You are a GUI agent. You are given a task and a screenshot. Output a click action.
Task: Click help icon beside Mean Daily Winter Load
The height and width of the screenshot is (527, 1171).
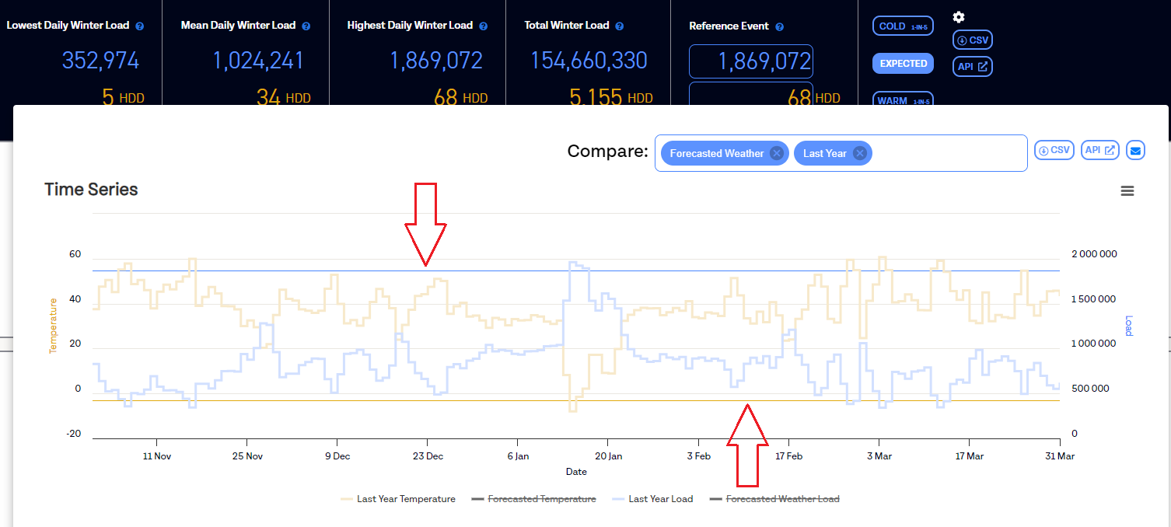[x=306, y=26]
